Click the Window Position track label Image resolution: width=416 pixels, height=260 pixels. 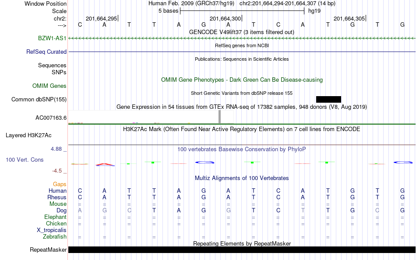[x=46, y=3]
